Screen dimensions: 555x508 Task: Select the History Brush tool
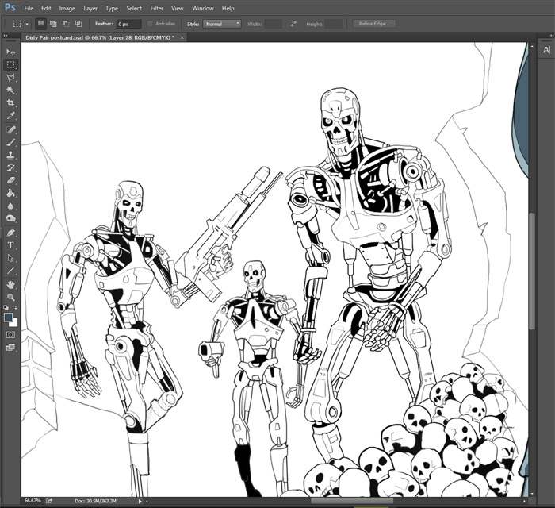point(10,167)
